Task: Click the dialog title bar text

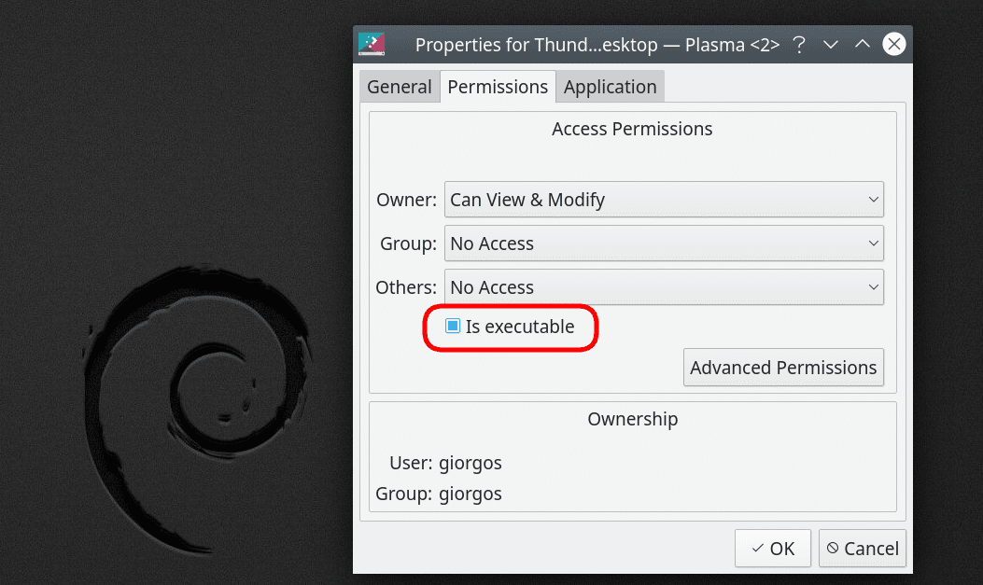Action: click(597, 45)
